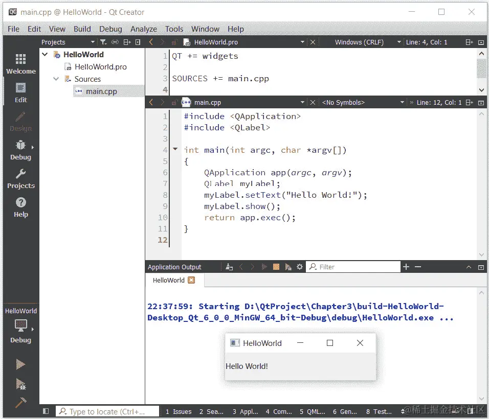Open output pane selector arrows in status bar
Viewport: 489px width, 419px height.
click(403, 411)
